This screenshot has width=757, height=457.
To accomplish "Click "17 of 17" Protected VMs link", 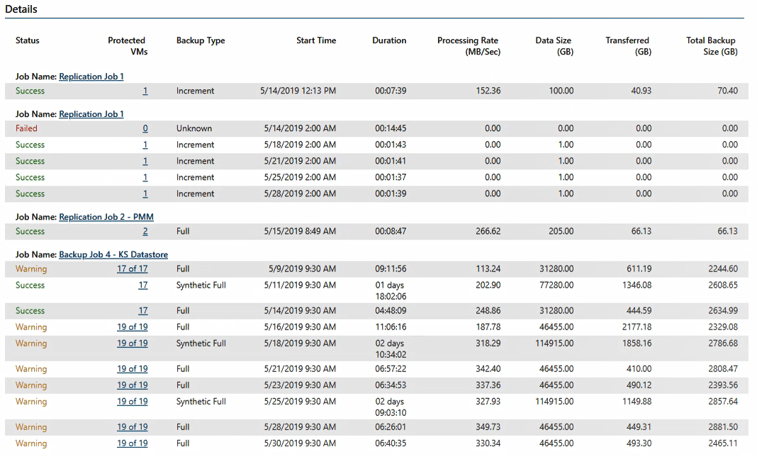I will click(x=133, y=269).
